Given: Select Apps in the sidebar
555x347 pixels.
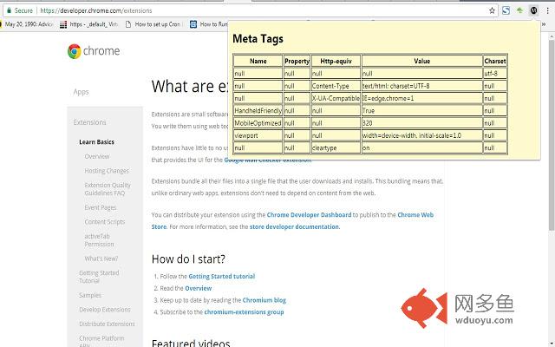Looking at the screenshot, I should click(81, 92).
